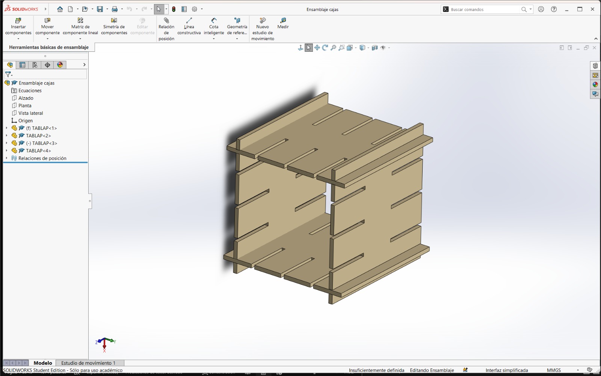Screen dimensions: 601x376
Task: Select the Simetría de componentes tool
Action: click(114, 27)
